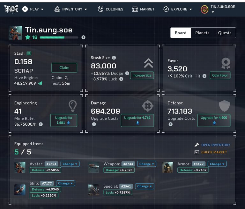Click the Engineering lightbulb icon
245x209 pixels.
[73, 106]
